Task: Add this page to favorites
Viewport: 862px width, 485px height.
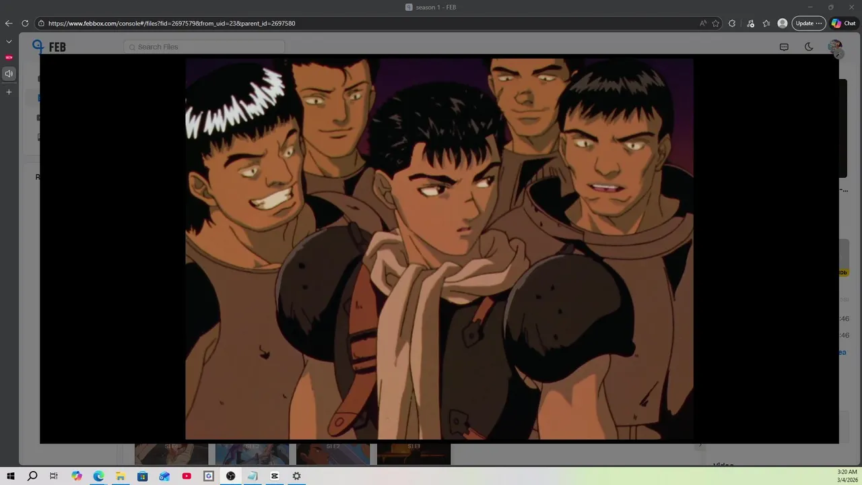Action: [716, 23]
